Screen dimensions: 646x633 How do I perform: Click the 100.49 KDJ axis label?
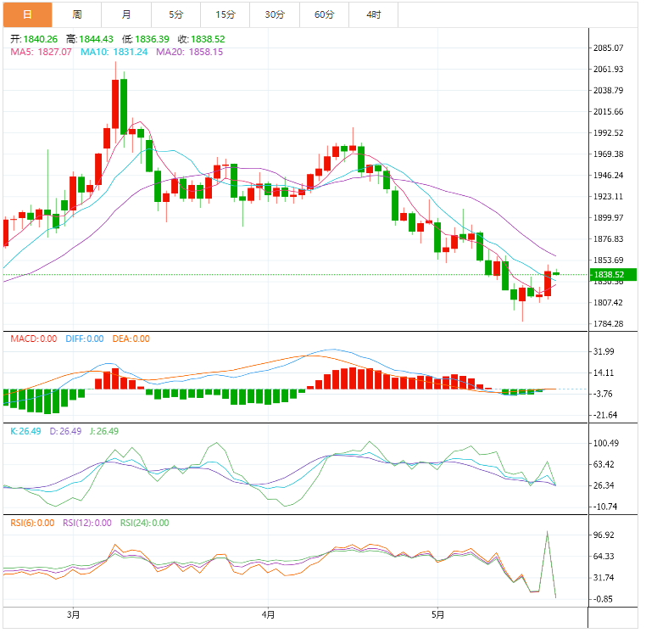pyautogui.click(x=606, y=443)
